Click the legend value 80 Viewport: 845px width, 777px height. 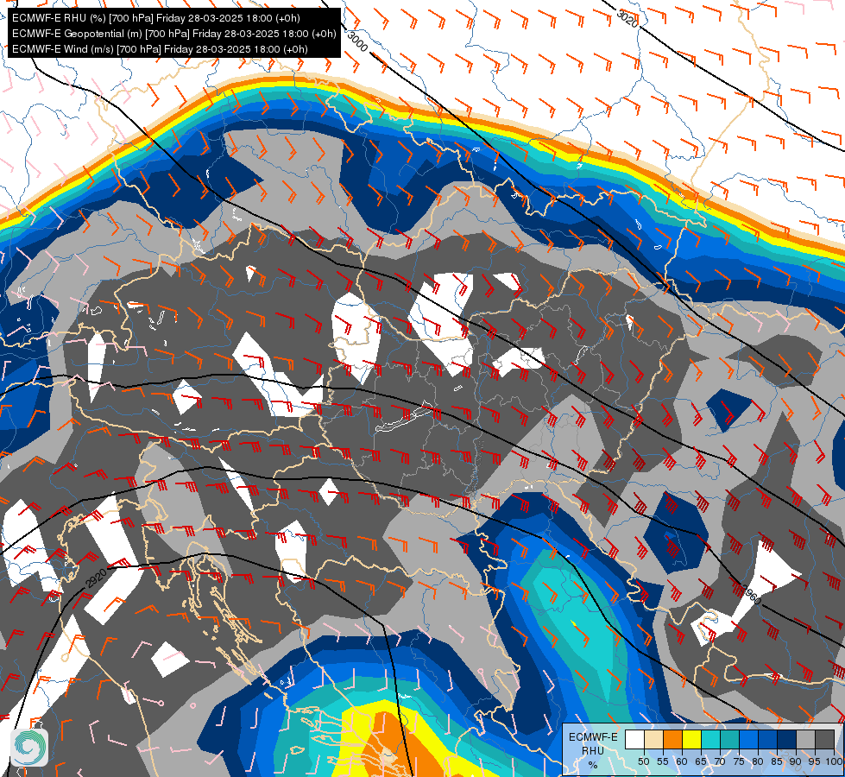[x=758, y=761]
